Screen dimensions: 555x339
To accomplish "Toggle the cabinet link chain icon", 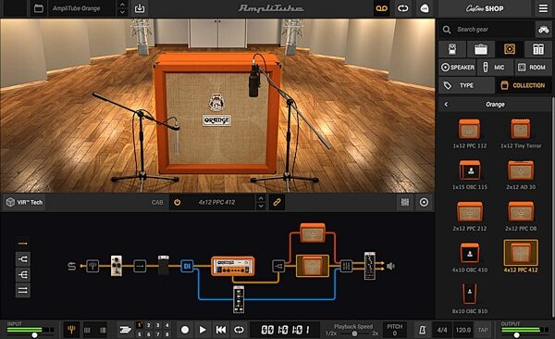I will tap(277, 202).
